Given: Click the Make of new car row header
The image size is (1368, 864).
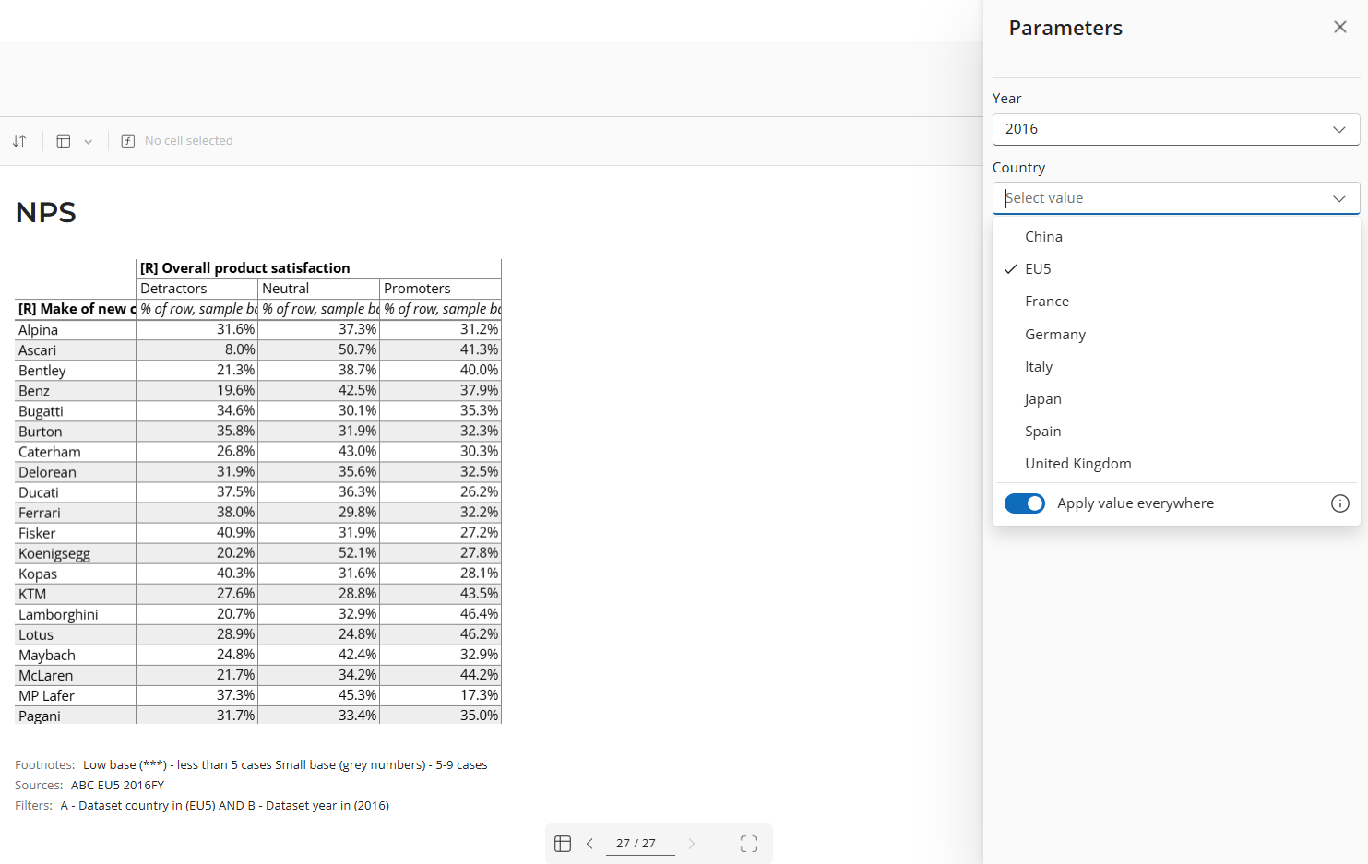Looking at the screenshot, I should 76,309.
